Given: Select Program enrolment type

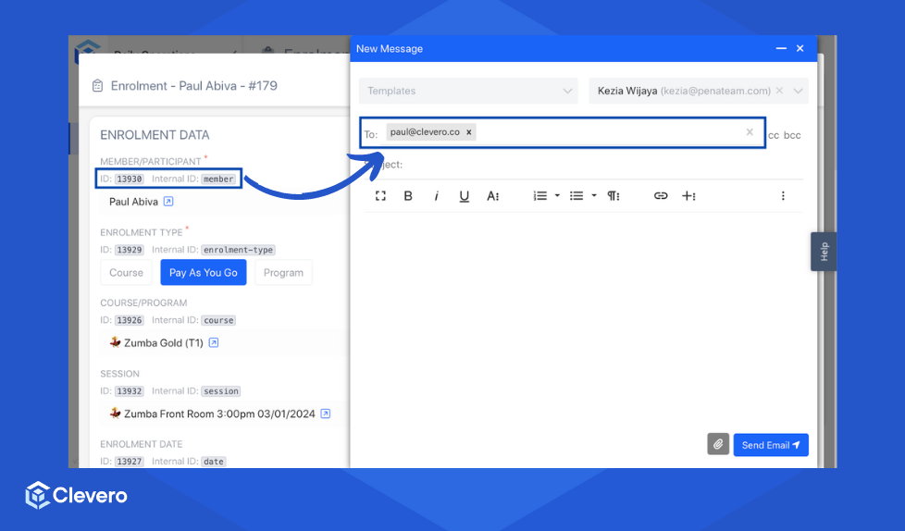Looking at the screenshot, I should click(283, 272).
